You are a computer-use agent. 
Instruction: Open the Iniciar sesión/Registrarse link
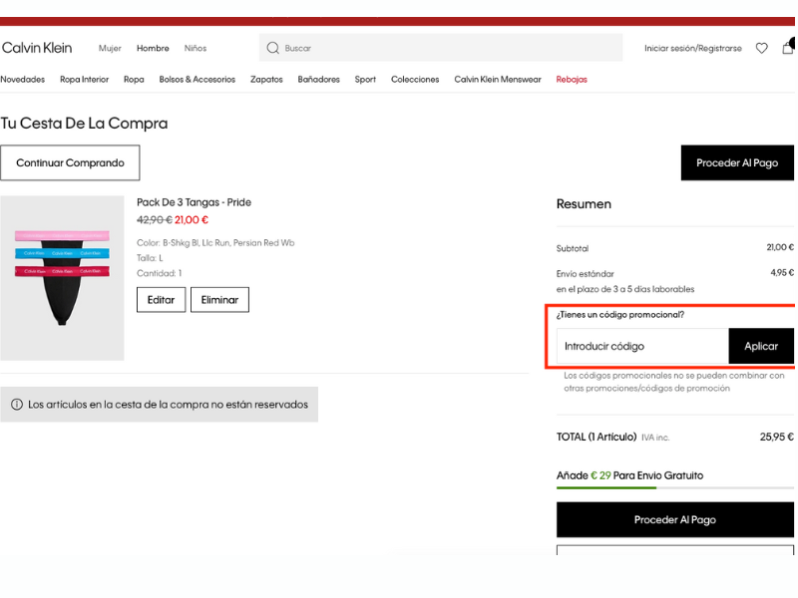(x=692, y=48)
